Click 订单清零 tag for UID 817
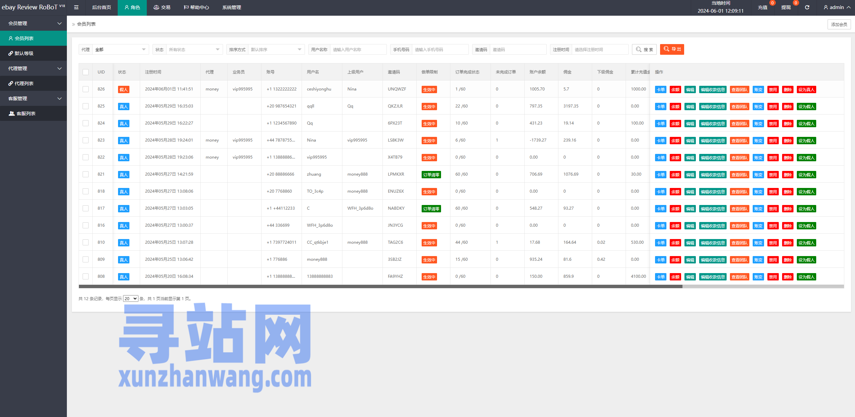This screenshot has height=417, width=855. tap(431, 209)
